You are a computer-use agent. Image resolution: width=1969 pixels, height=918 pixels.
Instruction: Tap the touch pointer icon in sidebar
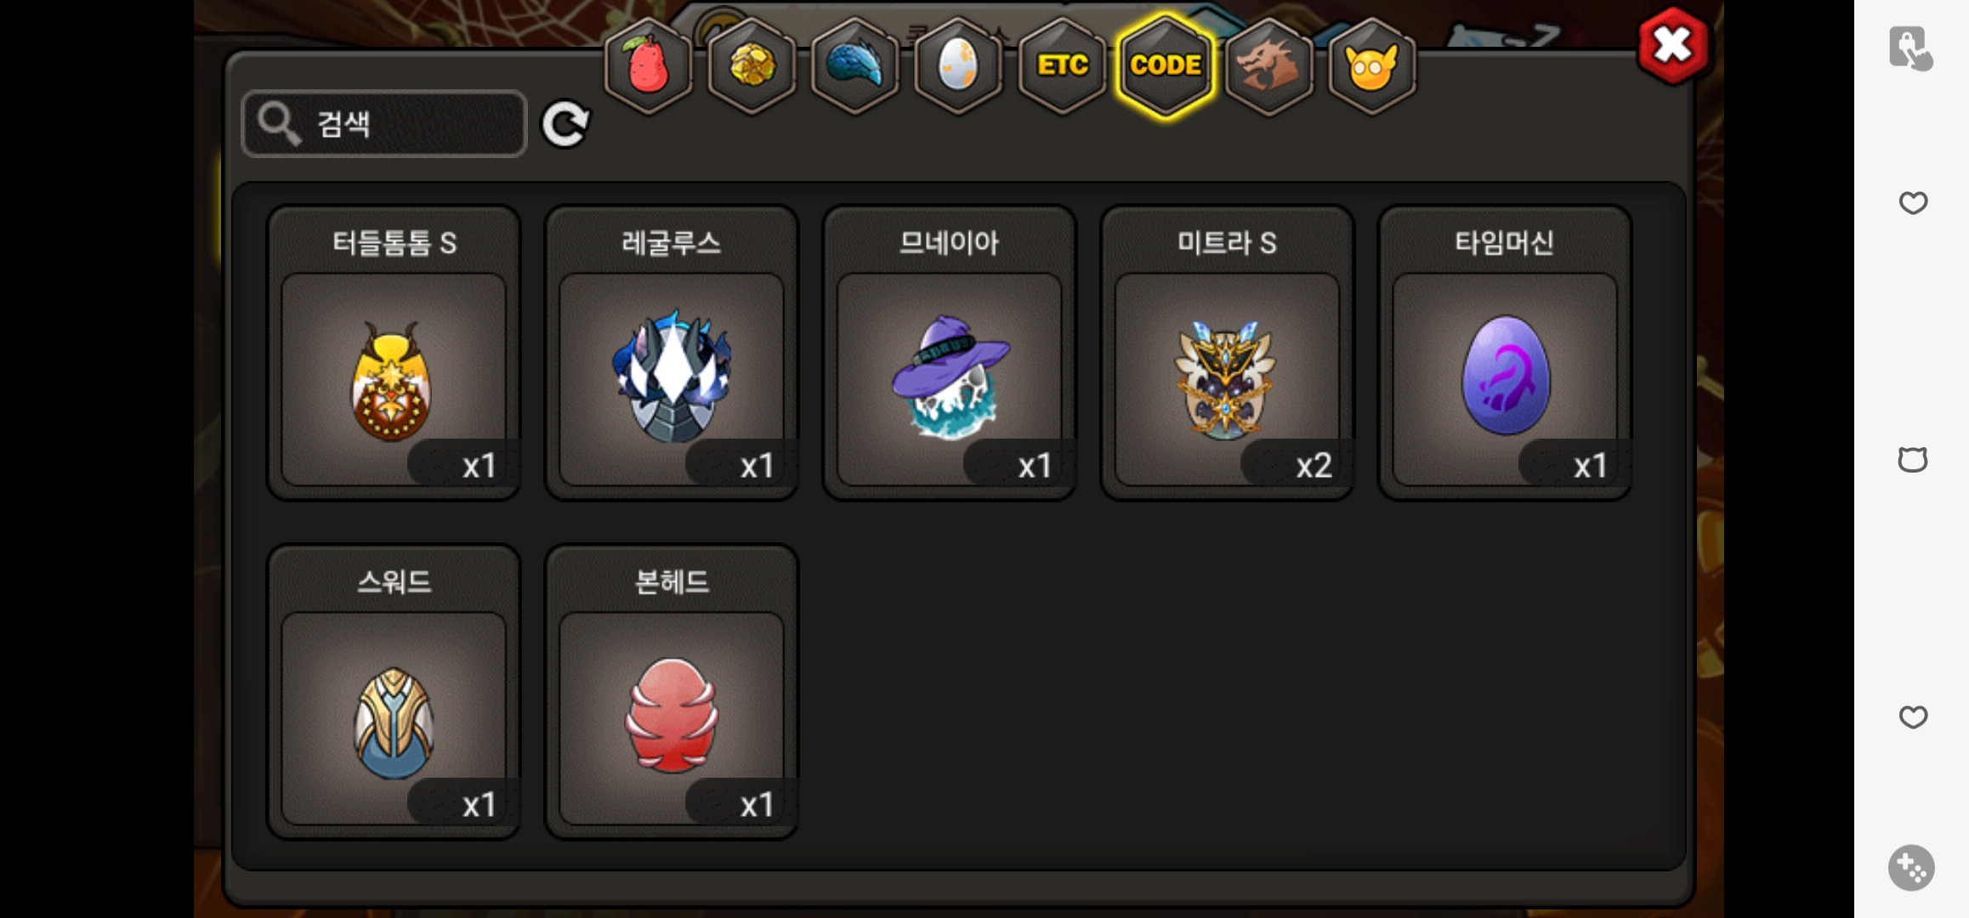tap(1911, 48)
